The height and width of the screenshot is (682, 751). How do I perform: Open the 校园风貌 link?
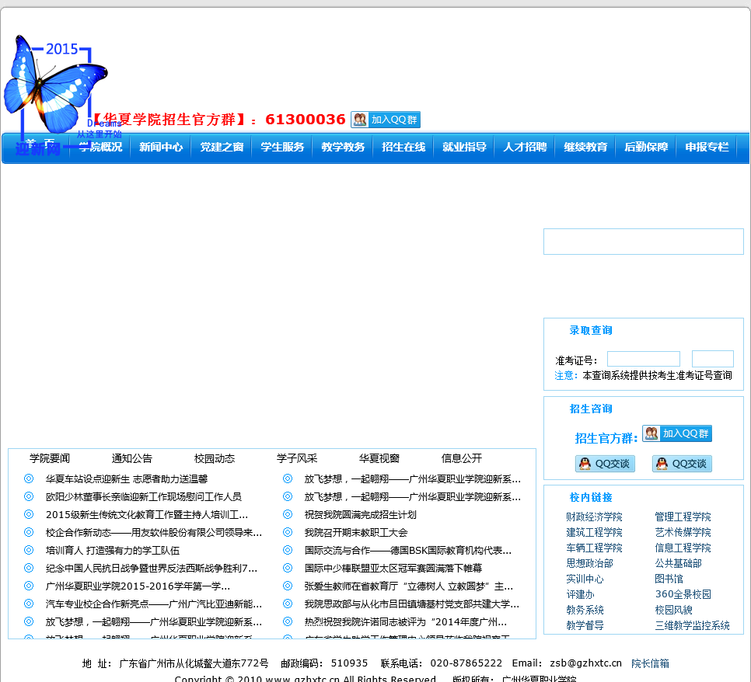coord(673,611)
